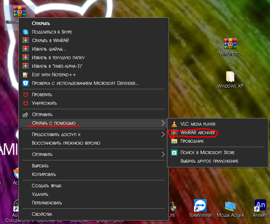Choose 'Проверка с использованием Microsoft Defender...'
This screenshot has height=224, width=270.
94,83
